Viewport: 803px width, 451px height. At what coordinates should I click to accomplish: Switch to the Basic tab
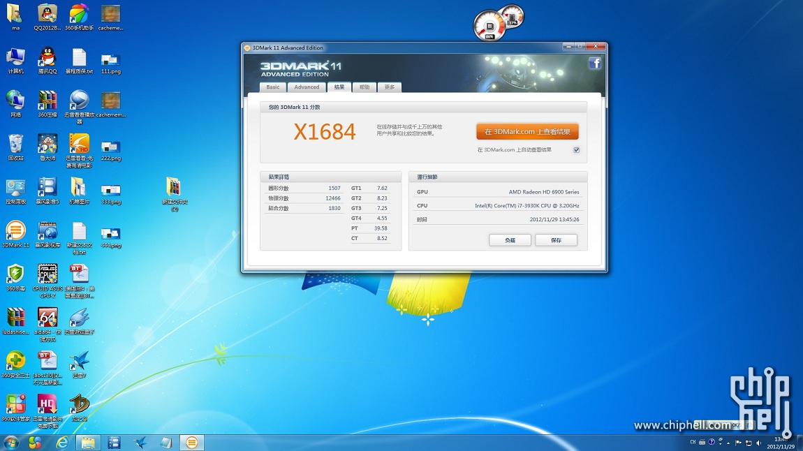(x=272, y=87)
